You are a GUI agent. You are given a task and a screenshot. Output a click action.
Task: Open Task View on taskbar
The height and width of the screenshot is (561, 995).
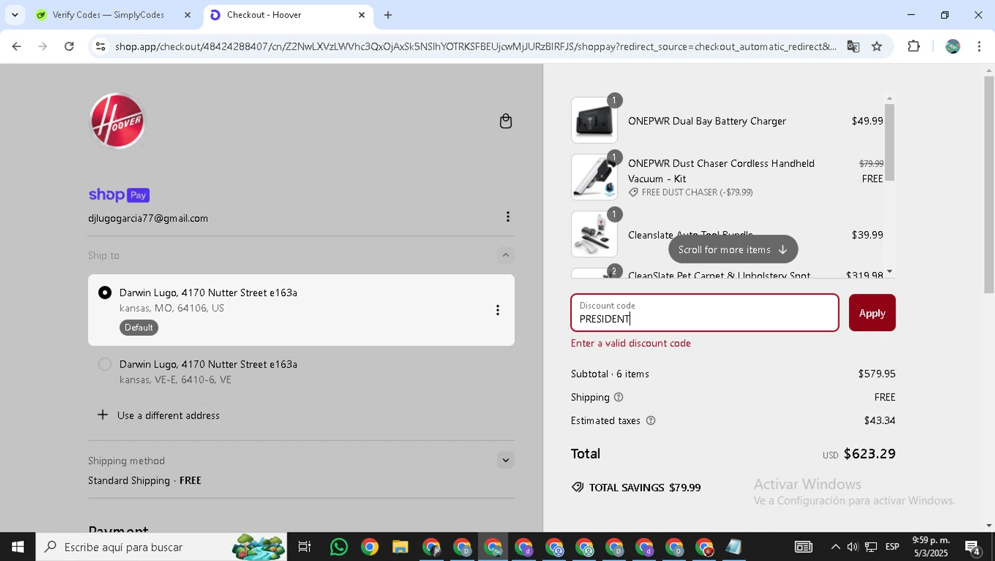pos(304,547)
